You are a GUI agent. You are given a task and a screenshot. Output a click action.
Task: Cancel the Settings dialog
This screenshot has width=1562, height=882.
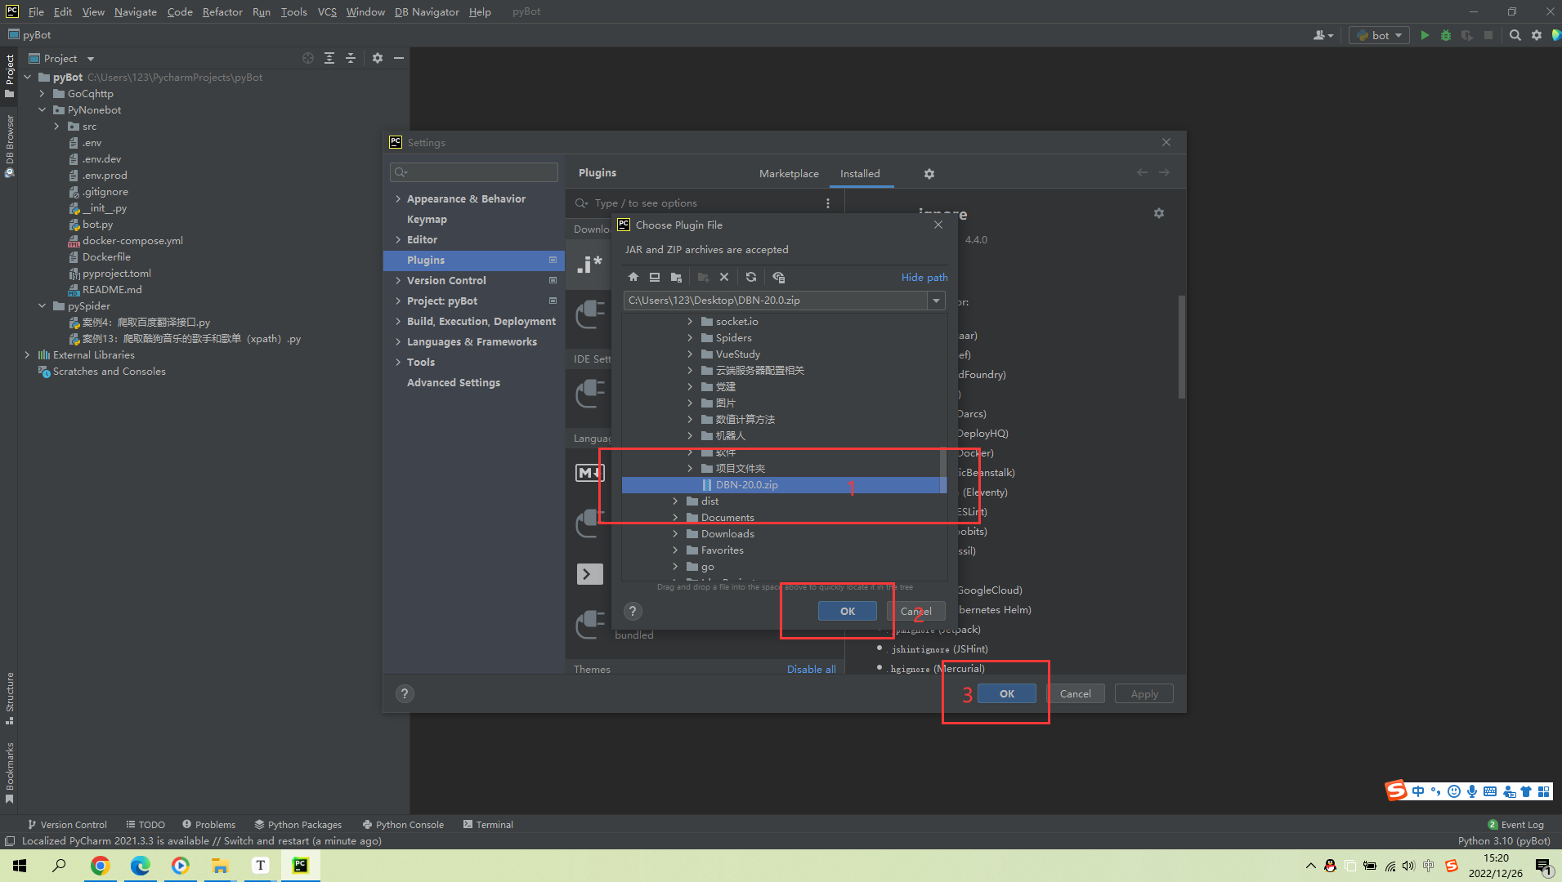pos(1075,693)
